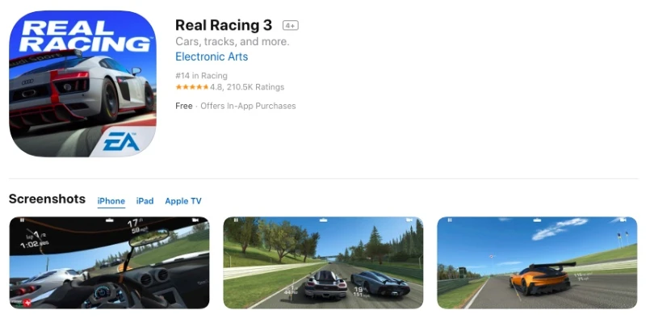Select the iPhone screenshots tab
This screenshot has width=646, height=327.
(x=111, y=201)
